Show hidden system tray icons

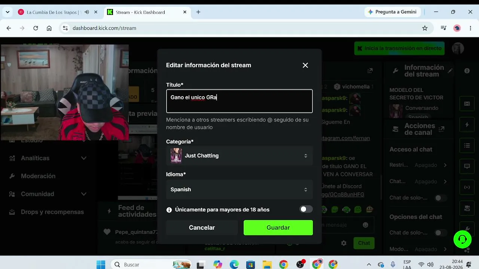pyautogui.click(x=369, y=265)
